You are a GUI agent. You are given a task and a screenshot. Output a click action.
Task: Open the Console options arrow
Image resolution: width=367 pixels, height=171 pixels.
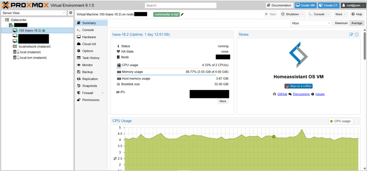click(329, 15)
